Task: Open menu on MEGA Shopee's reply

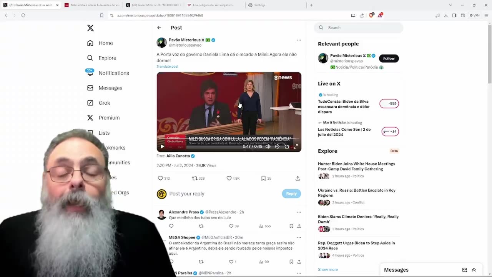Action: 299,237
